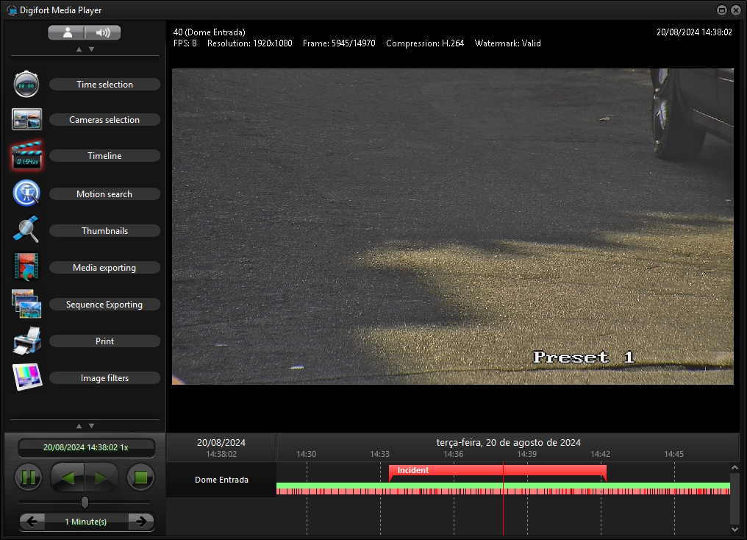Click the 'FPS: 8' text
The height and width of the screenshot is (540, 747).
(185, 43)
